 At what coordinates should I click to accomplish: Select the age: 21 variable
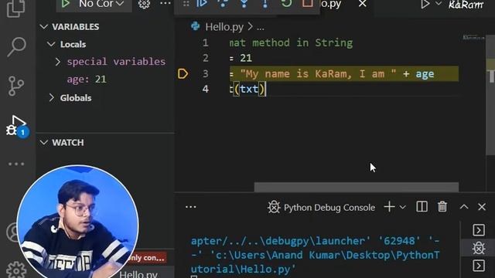(87, 79)
